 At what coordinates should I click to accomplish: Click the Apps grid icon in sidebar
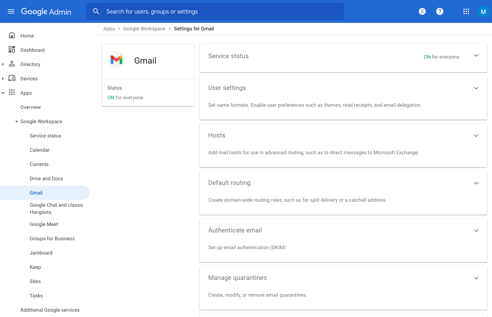[x=12, y=92]
